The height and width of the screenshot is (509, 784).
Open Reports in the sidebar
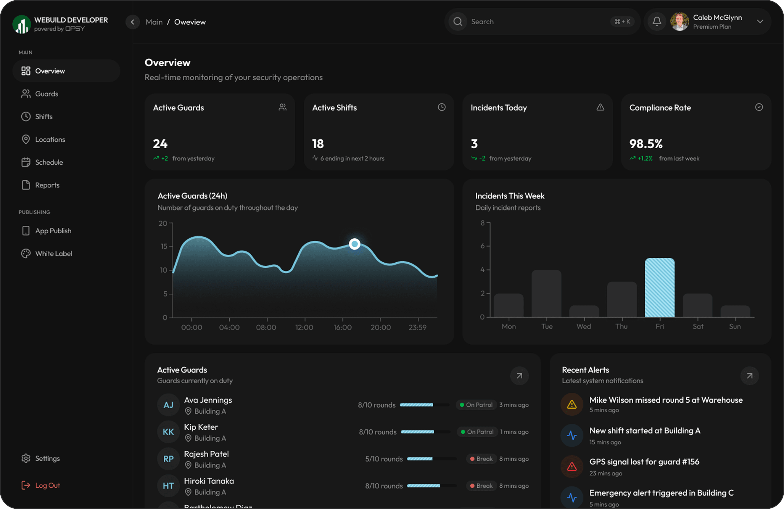click(66, 185)
